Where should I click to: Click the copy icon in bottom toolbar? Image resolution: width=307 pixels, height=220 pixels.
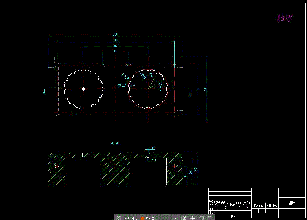pos(201,218)
